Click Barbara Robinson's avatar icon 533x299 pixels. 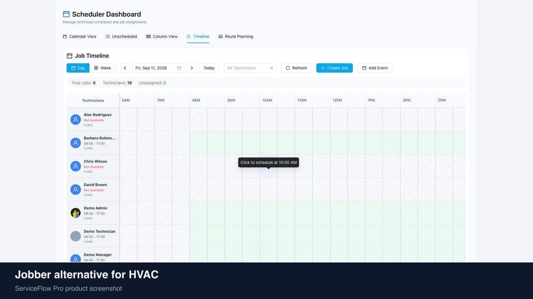75,143
